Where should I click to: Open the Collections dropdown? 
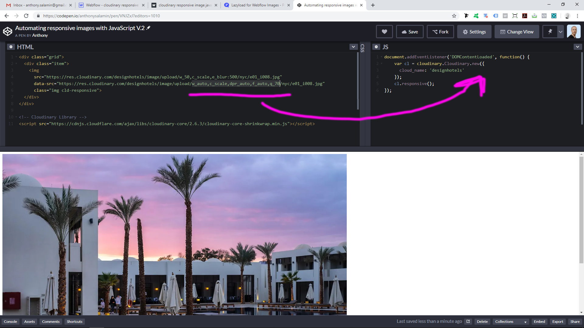click(x=510, y=322)
